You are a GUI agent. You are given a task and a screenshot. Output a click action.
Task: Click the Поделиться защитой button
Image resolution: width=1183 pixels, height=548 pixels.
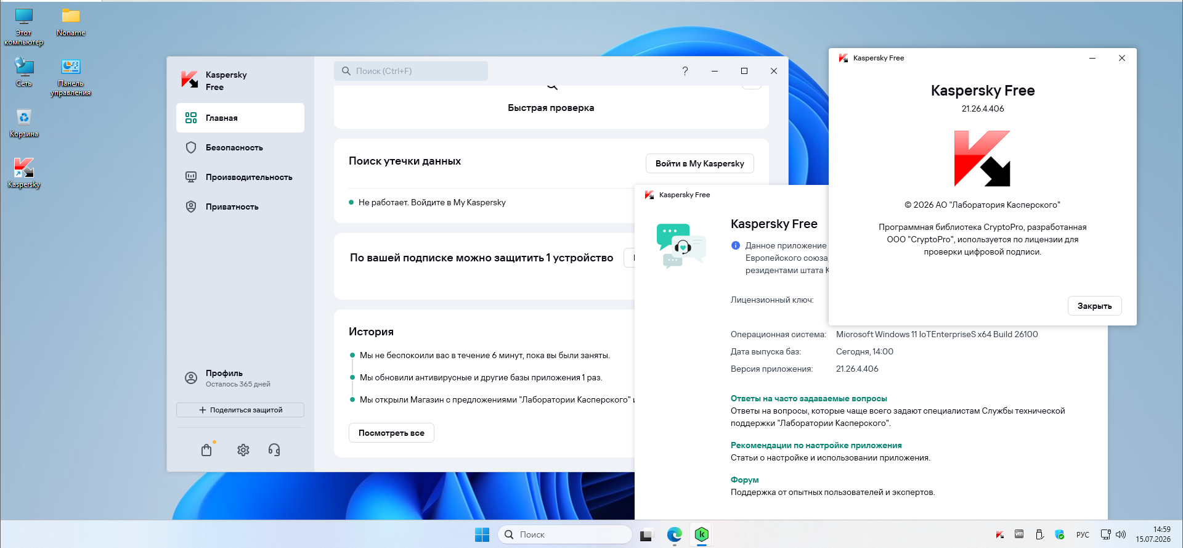click(x=240, y=410)
